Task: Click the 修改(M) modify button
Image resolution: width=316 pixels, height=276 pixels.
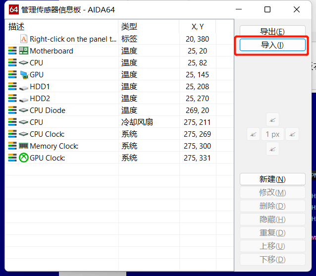Action: coord(272,193)
